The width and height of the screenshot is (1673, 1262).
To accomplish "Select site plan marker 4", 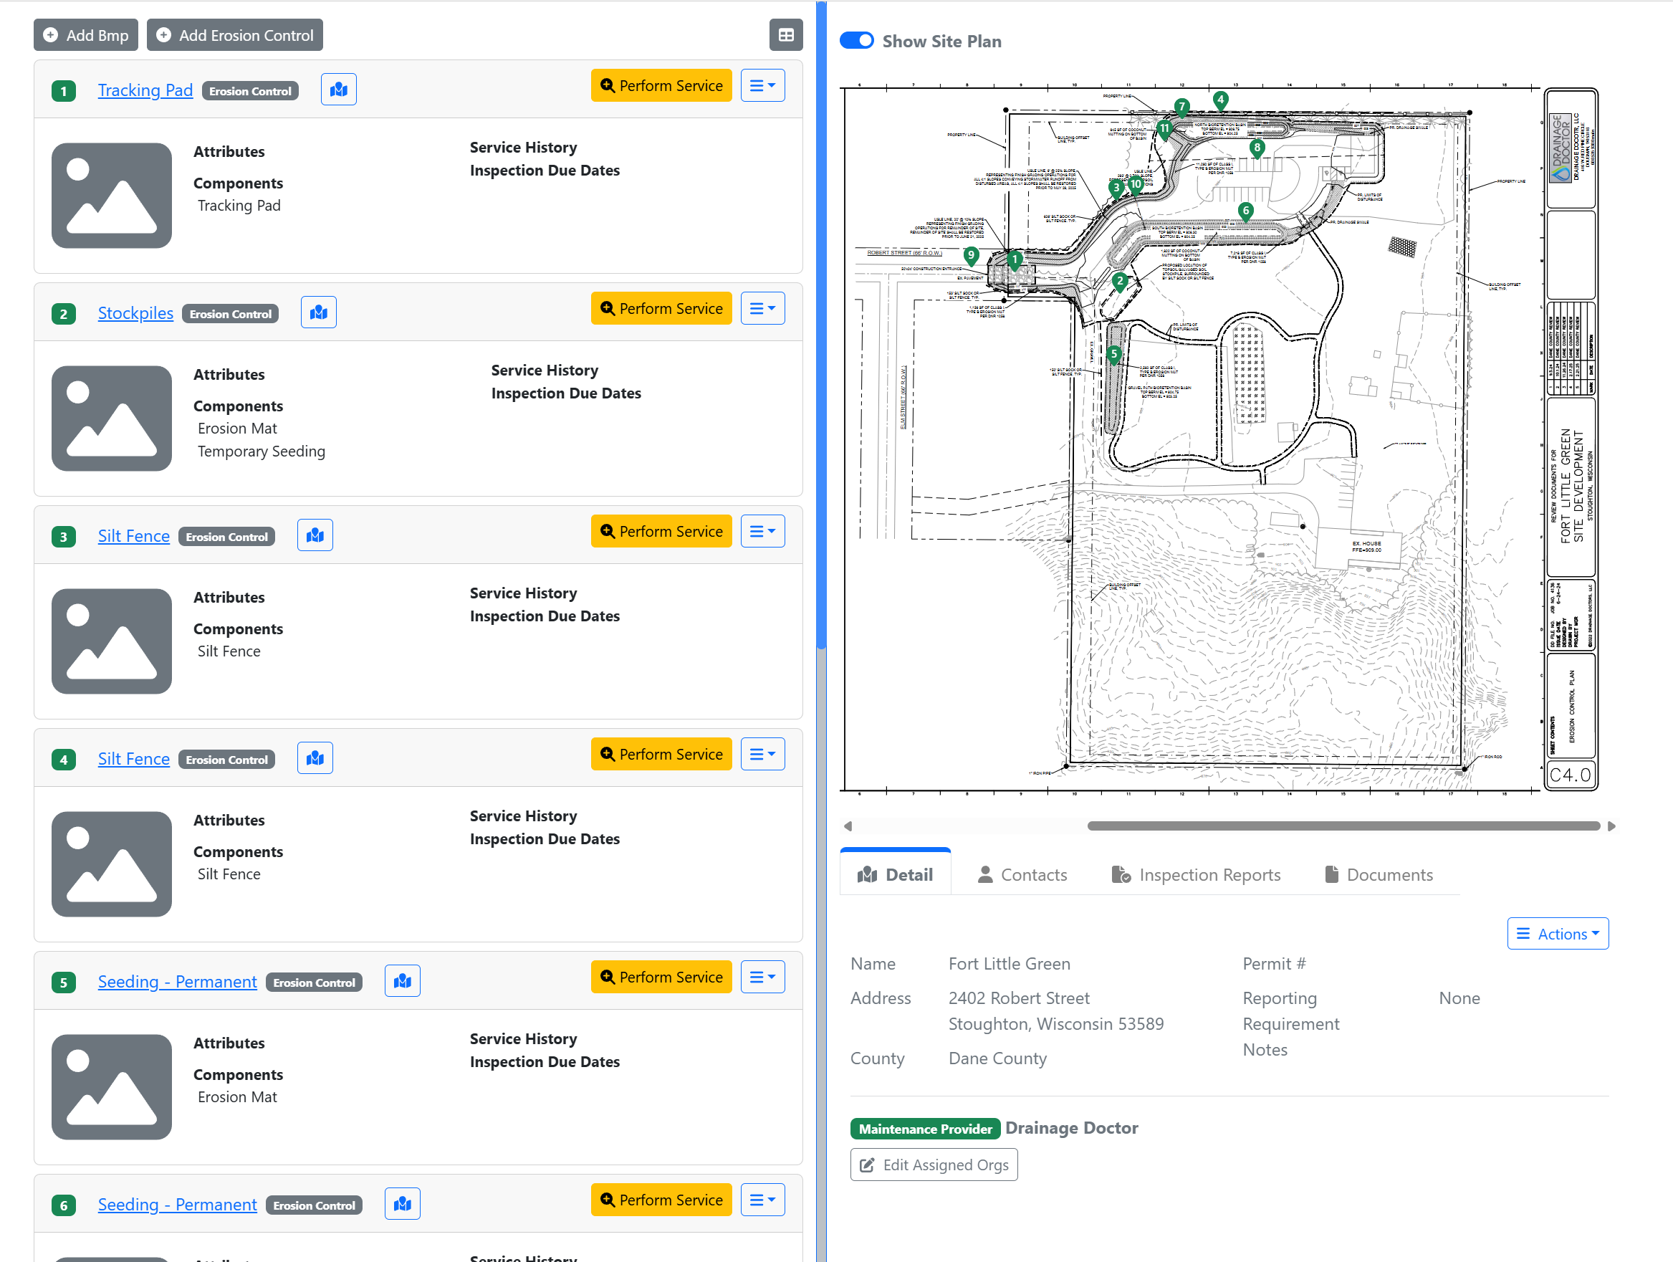I will (x=1219, y=100).
